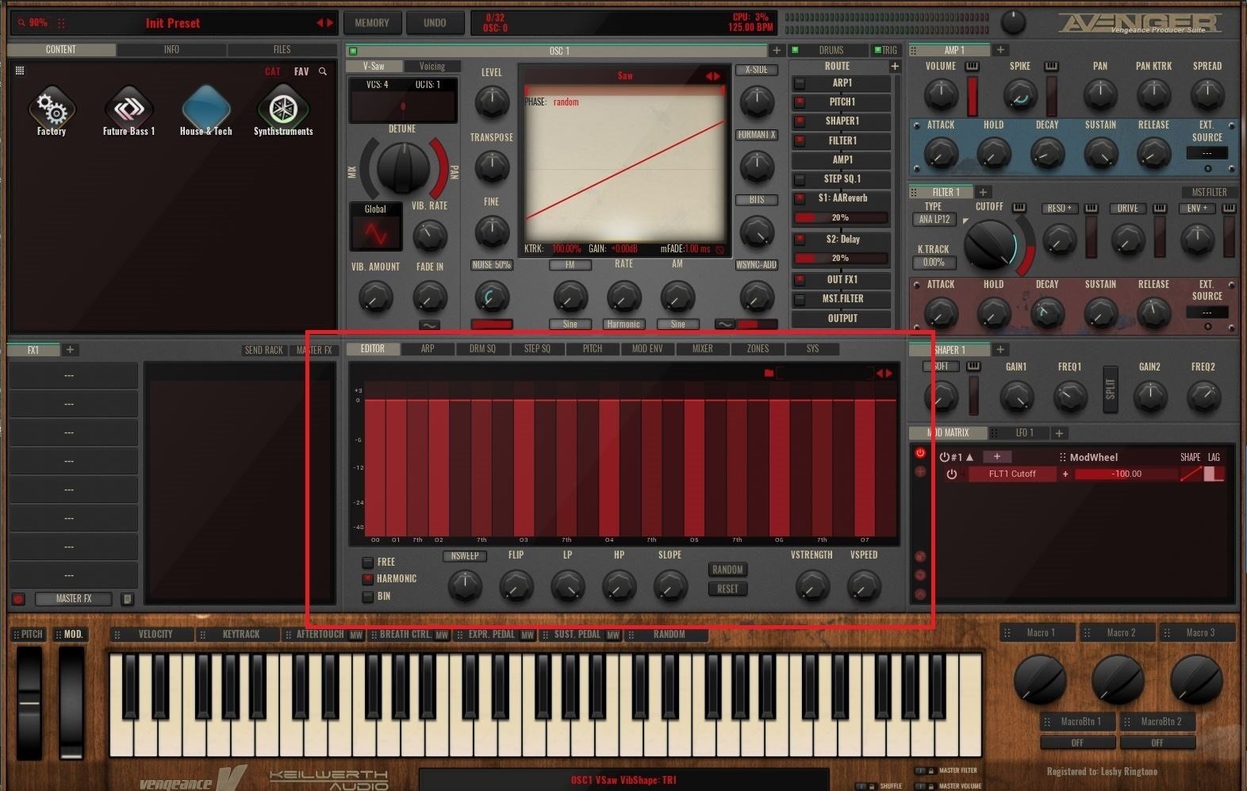Switch to the FILES tab
The image size is (1247, 791).
point(282,50)
